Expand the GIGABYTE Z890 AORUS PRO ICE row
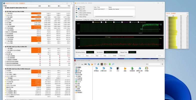Screen dimensions: 196x100 tap(4, 8)
